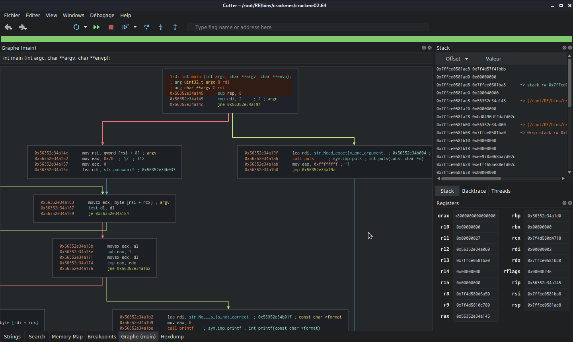Edit the rflags register value field
This screenshot has width=573, height=342.
coord(547,272)
